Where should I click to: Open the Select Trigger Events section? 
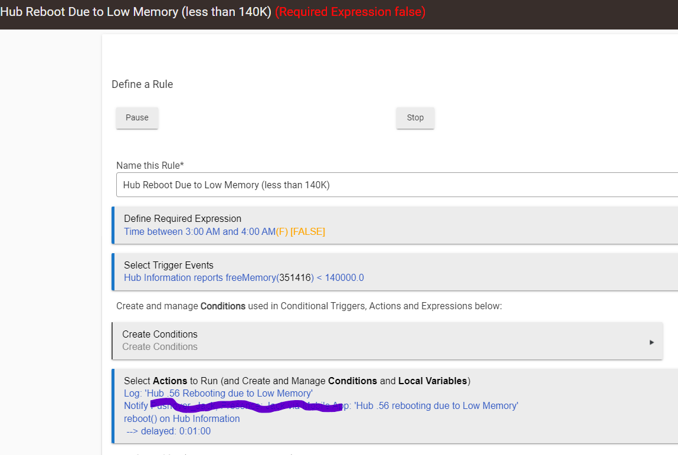pyautogui.click(x=168, y=265)
